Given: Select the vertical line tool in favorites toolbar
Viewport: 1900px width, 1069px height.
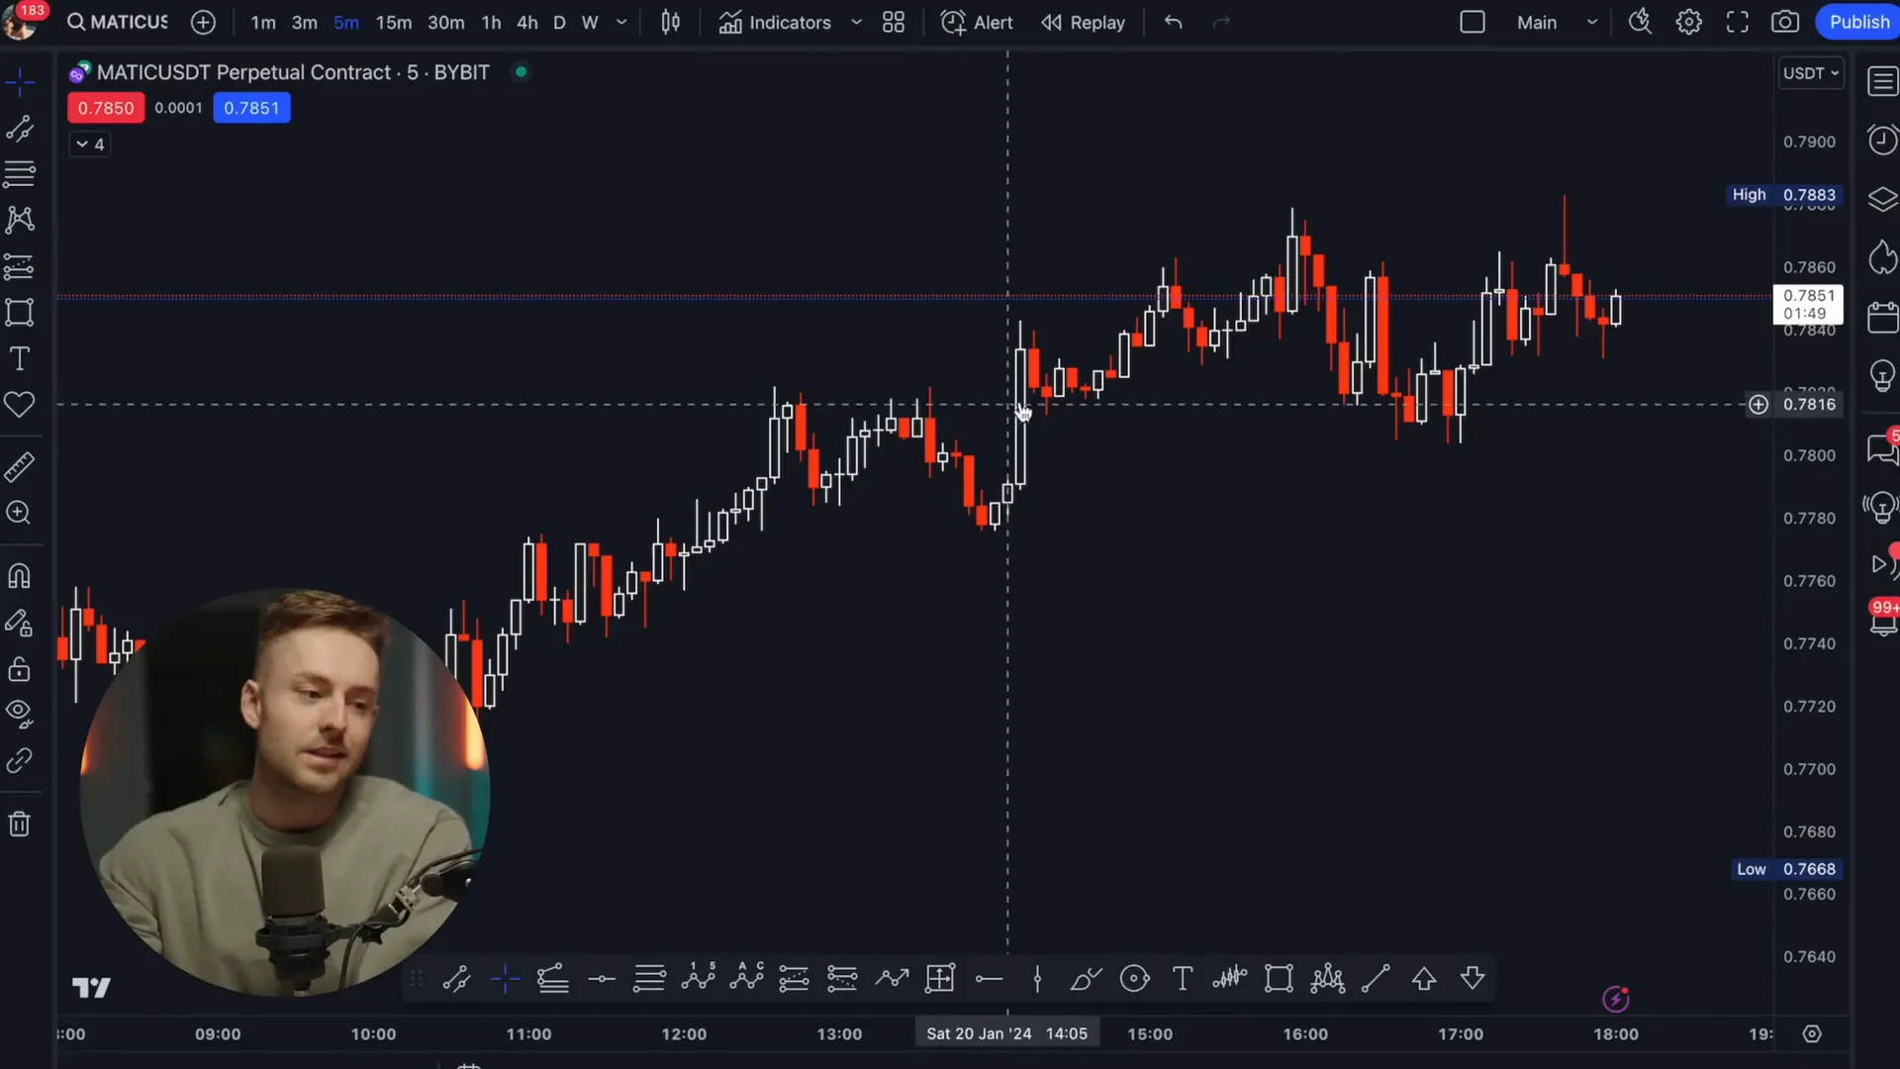Looking at the screenshot, I should tap(1037, 979).
